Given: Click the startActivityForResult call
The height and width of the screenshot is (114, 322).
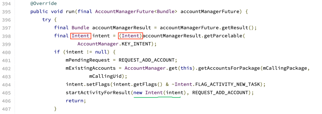Looking at the screenshot, I should [x=98, y=93].
